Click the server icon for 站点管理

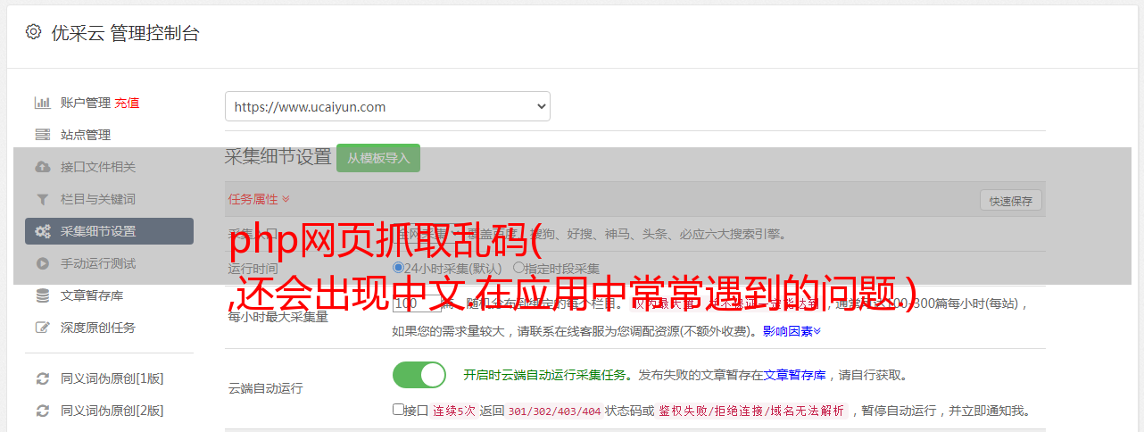point(42,135)
